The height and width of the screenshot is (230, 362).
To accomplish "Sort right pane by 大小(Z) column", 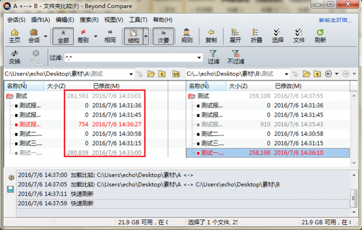I will pos(249,86).
